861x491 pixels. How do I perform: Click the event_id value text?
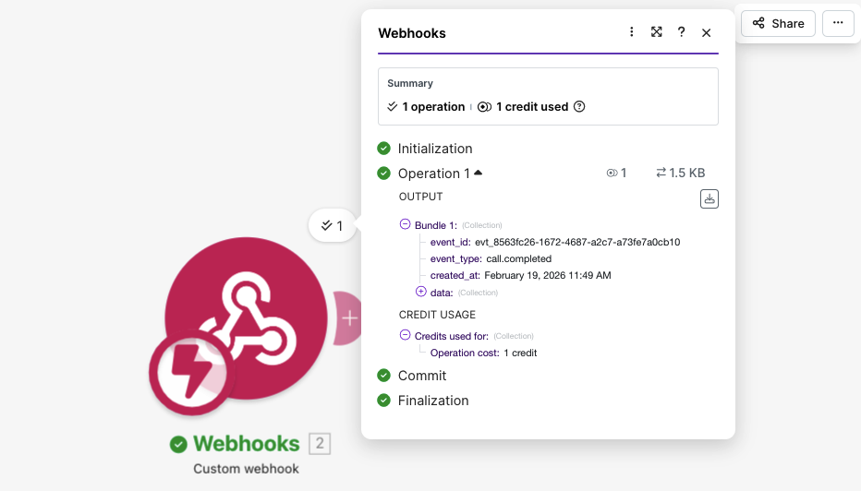point(576,242)
